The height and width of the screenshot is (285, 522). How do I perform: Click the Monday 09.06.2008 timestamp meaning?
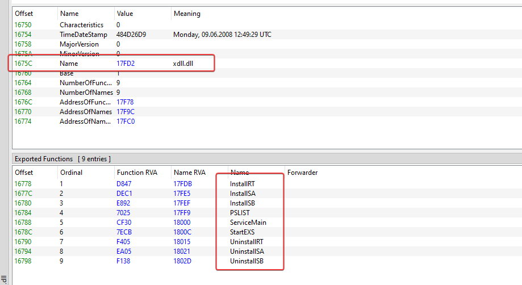click(222, 35)
